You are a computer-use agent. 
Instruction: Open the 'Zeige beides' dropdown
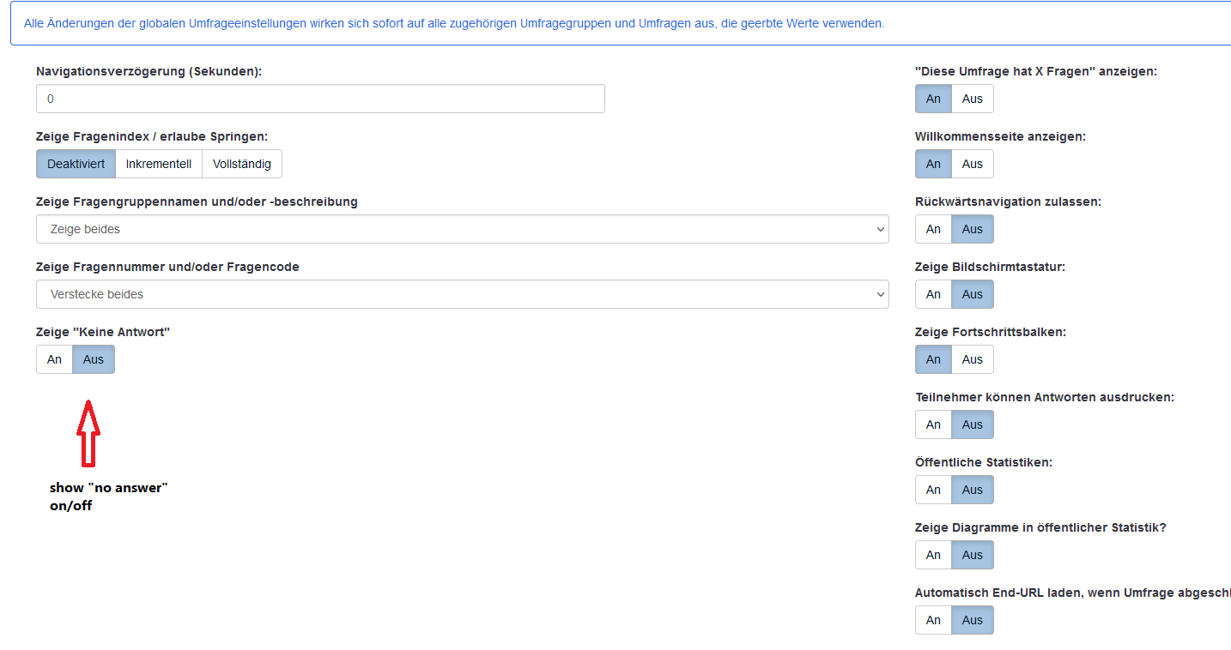pyautogui.click(x=462, y=229)
